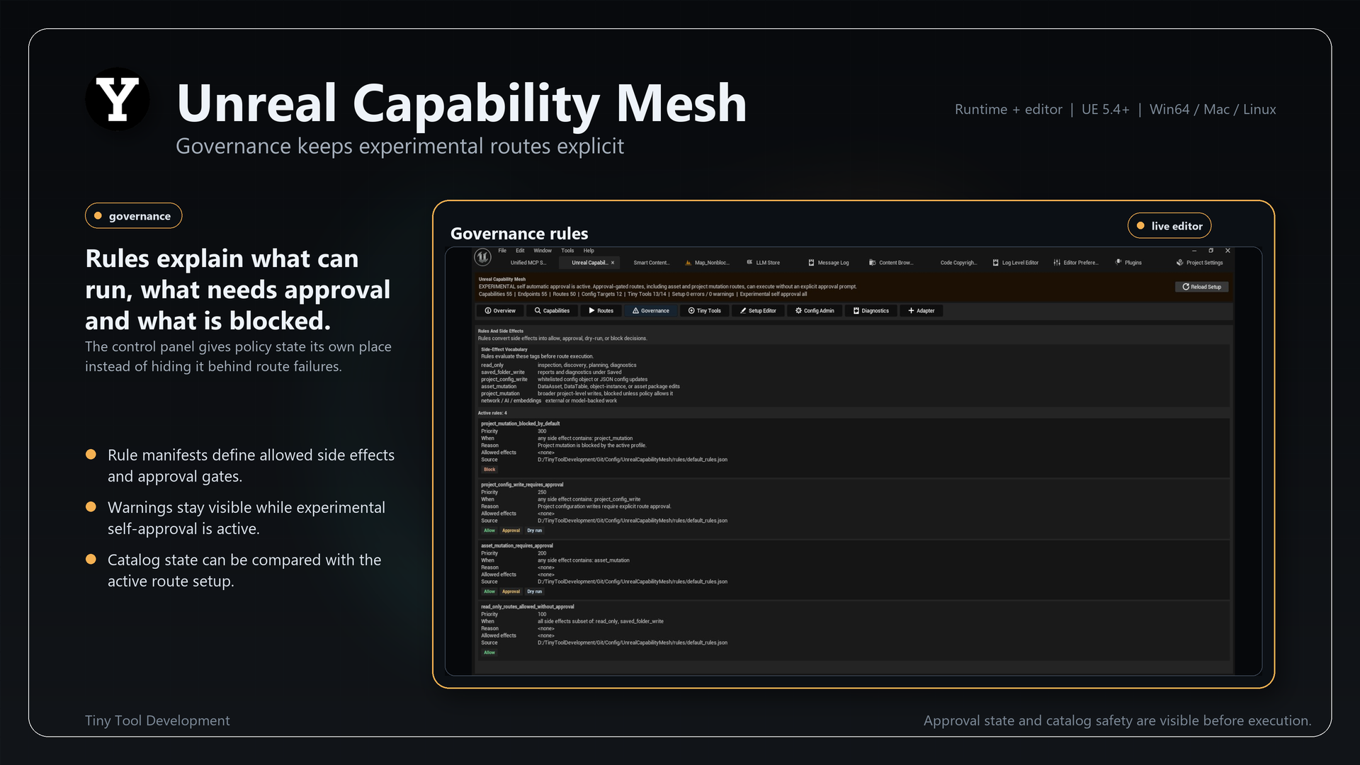Click the saved_folder_write vocabulary tag

[503, 373]
